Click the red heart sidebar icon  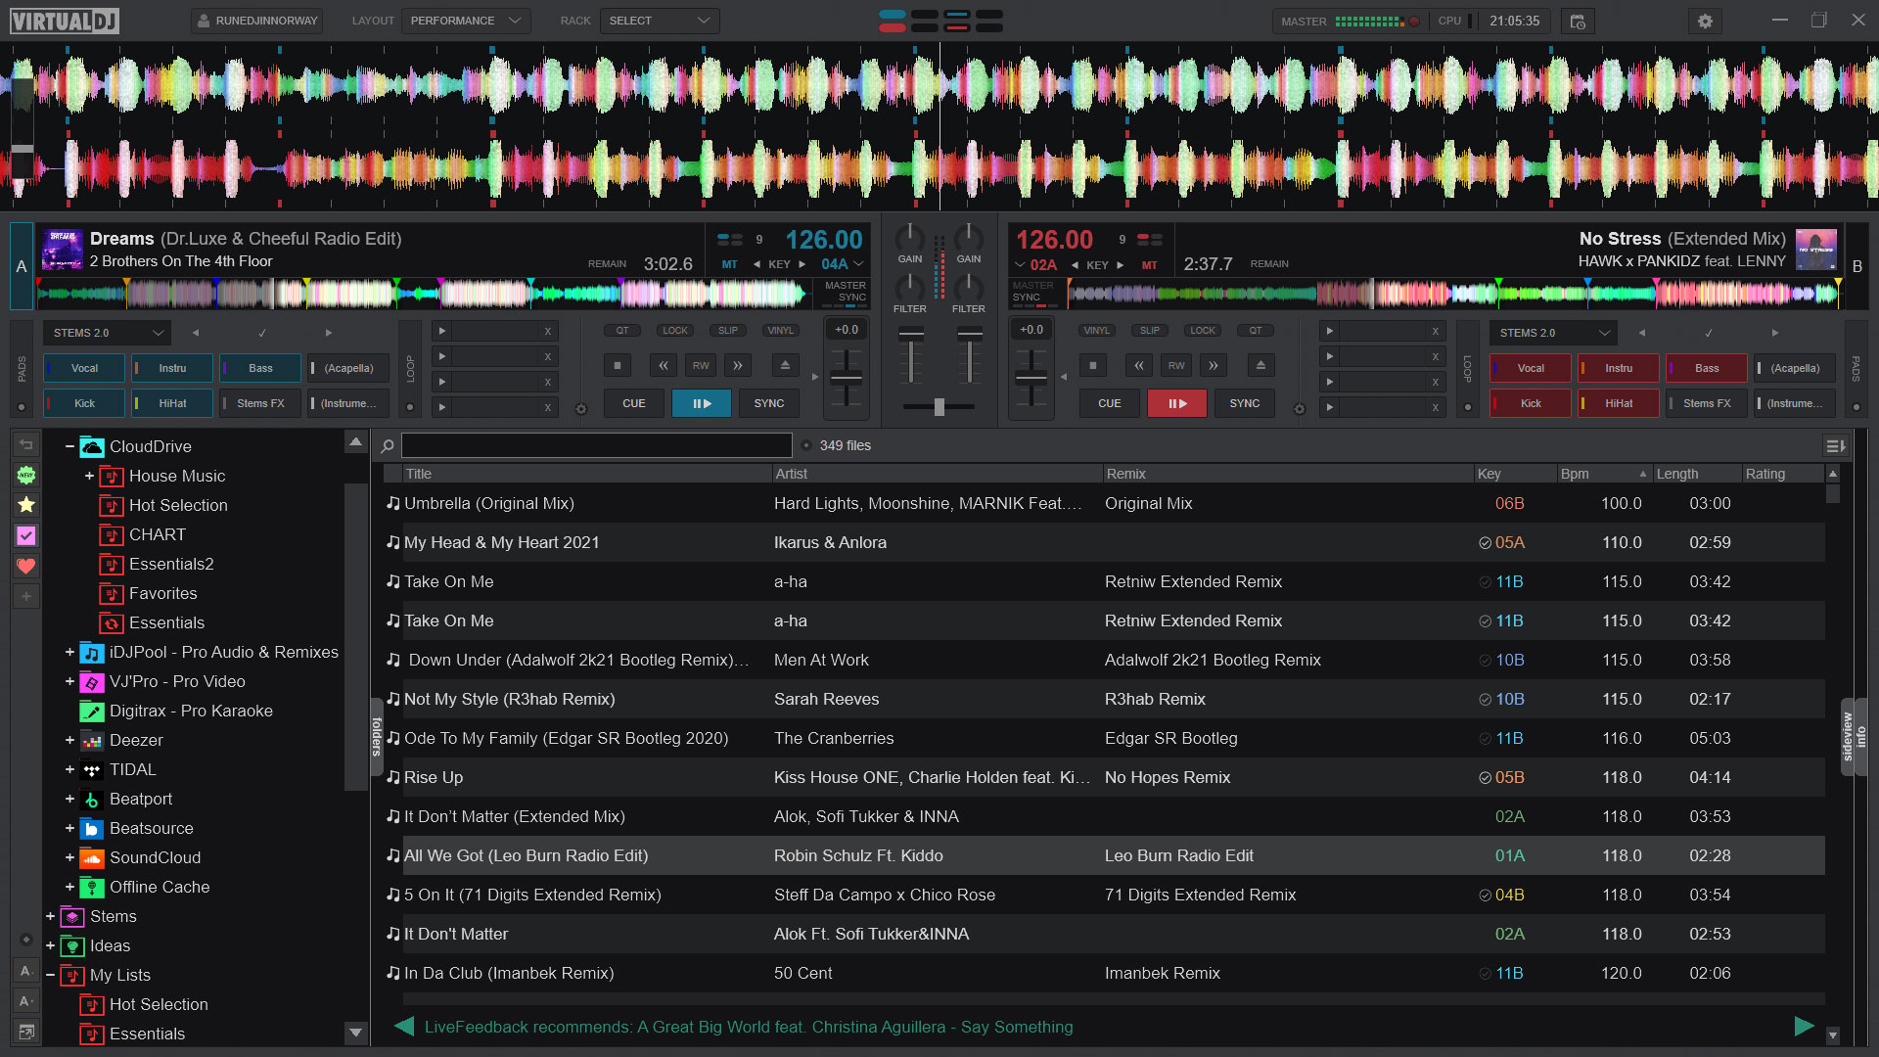(x=26, y=566)
